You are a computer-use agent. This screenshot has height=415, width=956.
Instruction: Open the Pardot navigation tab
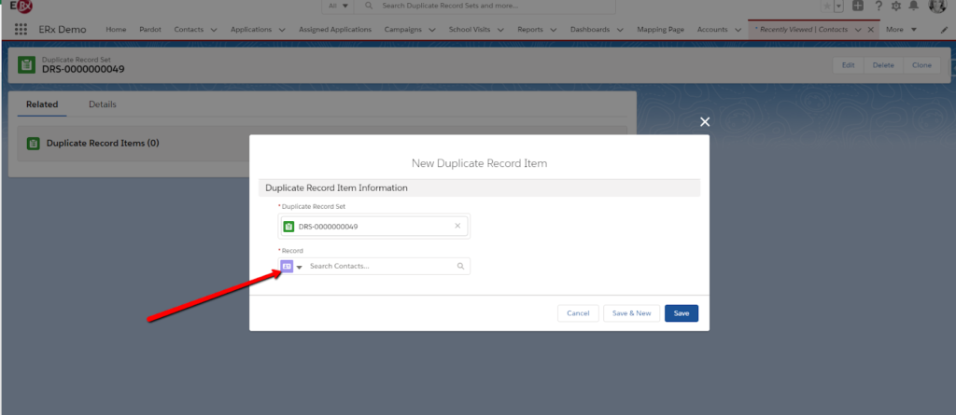point(150,30)
